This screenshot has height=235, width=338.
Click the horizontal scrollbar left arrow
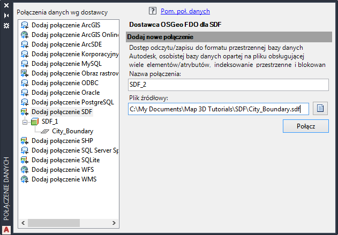click(23, 223)
